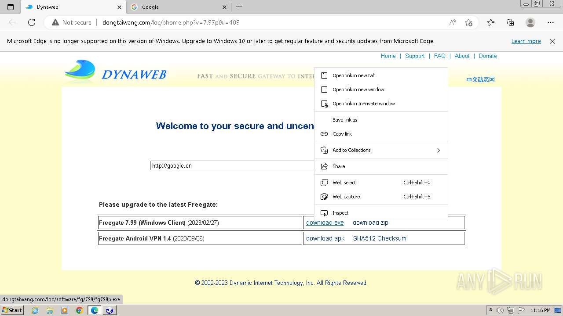
Task: Choose Save link as
Action: (x=381, y=120)
